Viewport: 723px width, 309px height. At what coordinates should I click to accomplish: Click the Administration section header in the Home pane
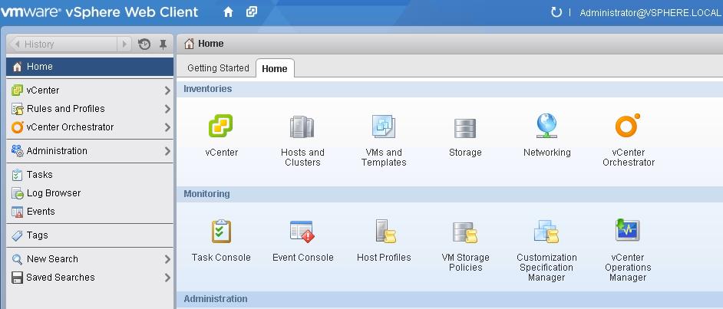coord(216,299)
